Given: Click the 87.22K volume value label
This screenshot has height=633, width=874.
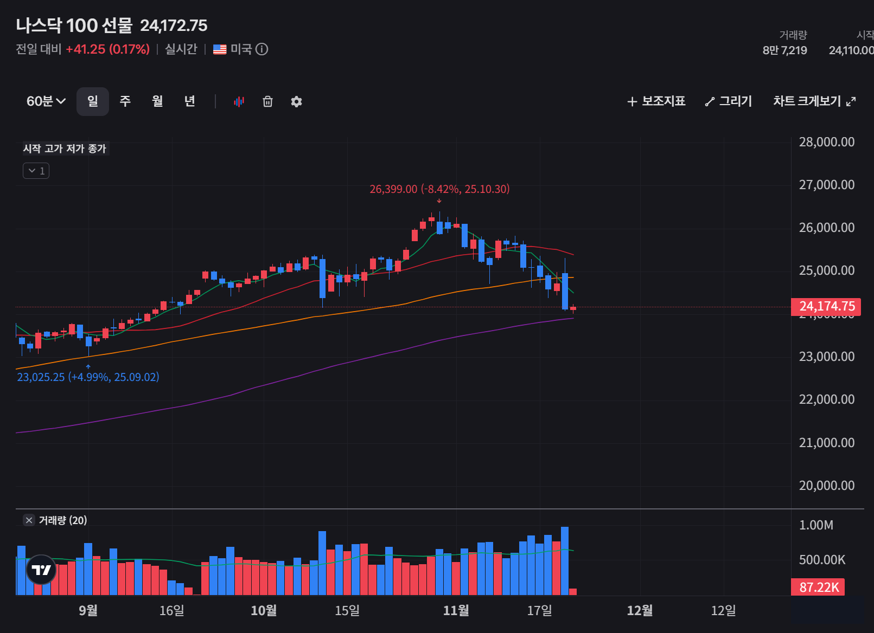Looking at the screenshot, I should [818, 587].
